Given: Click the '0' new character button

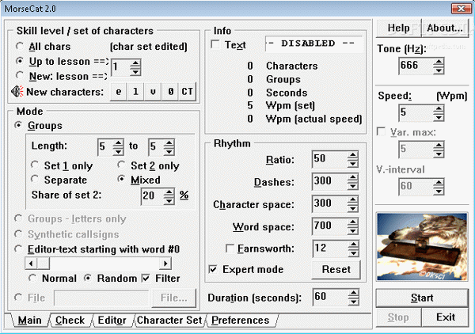Looking at the screenshot, I should point(170,92).
